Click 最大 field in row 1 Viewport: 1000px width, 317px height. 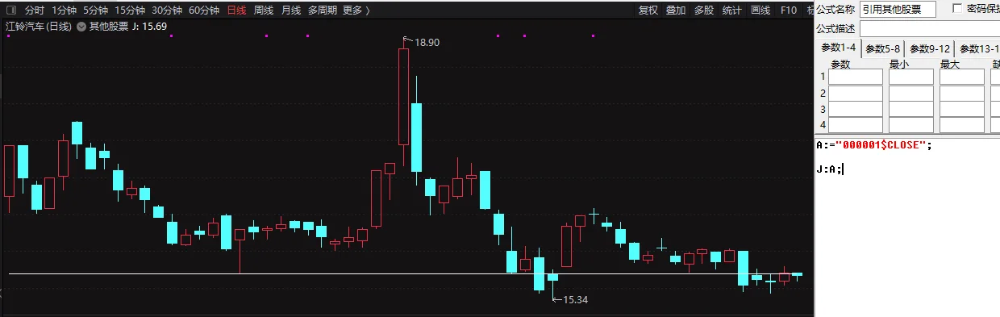point(962,77)
